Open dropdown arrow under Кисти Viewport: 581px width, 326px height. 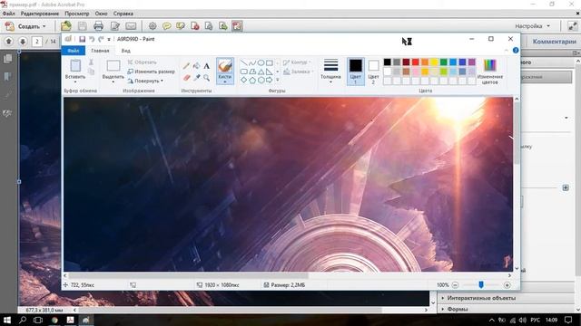225,81
